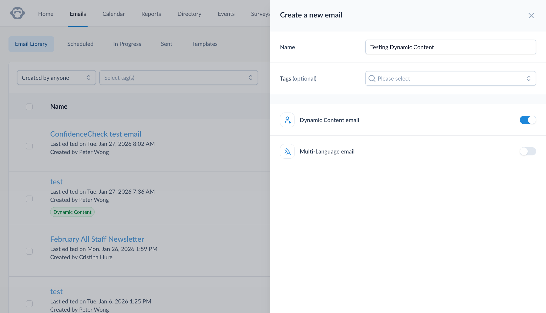Open ConfidenceCheck test email link
Image resolution: width=546 pixels, height=313 pixels.
96,134
